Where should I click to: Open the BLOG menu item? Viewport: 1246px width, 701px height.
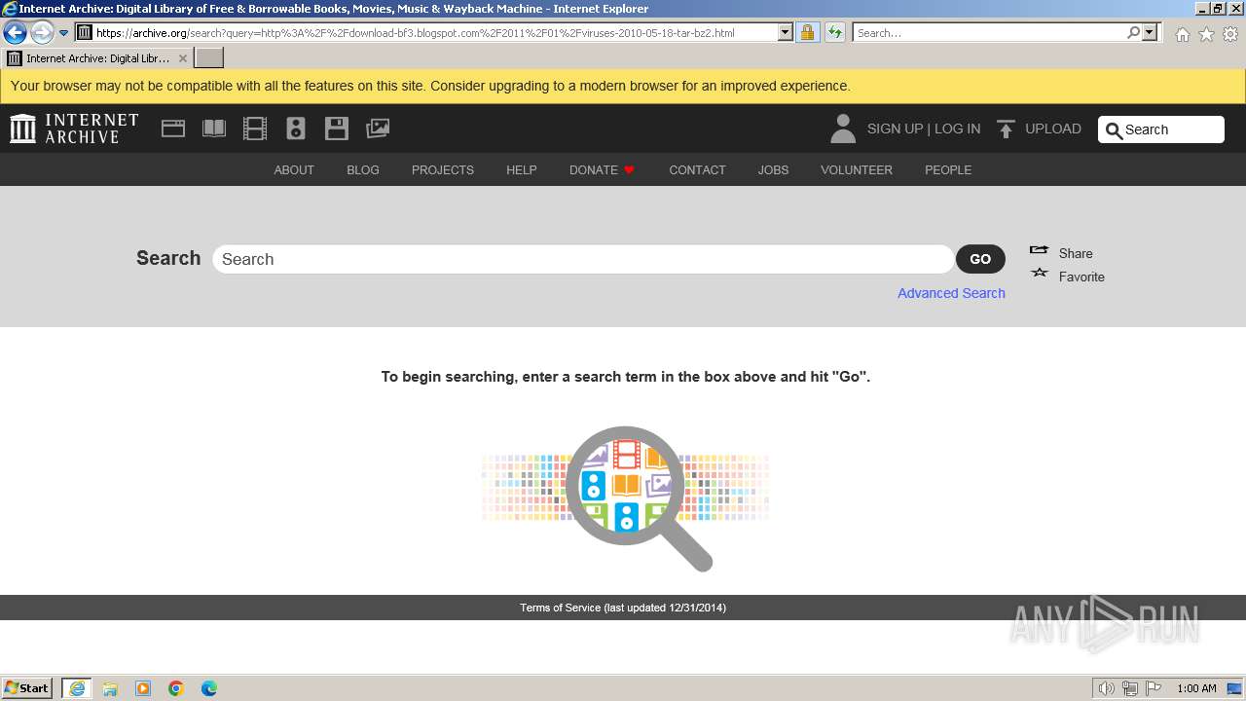pos(363,169)
